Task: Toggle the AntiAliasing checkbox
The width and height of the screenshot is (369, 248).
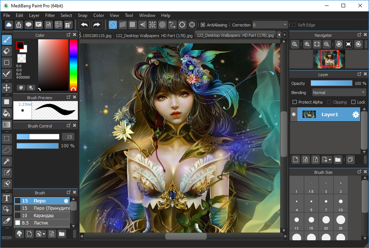Action: point(203,25)
